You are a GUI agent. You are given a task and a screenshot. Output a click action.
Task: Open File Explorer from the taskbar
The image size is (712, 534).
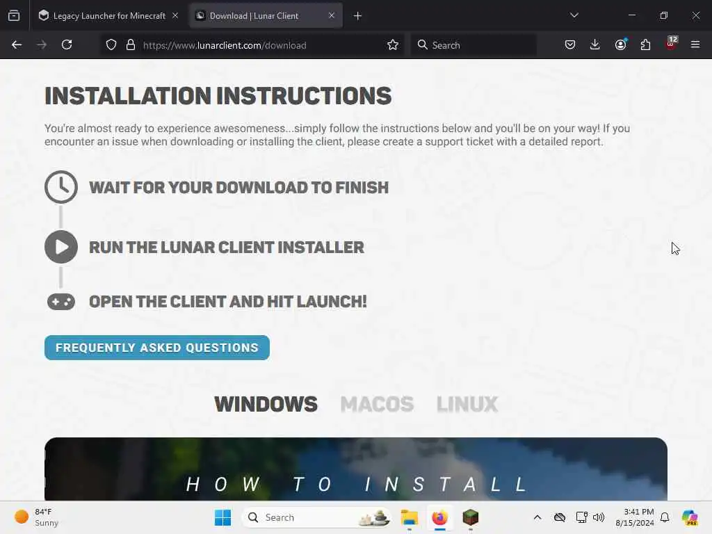tap(409, 517)
